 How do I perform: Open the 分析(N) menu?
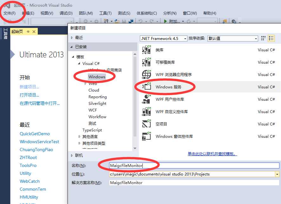[170, 13]
